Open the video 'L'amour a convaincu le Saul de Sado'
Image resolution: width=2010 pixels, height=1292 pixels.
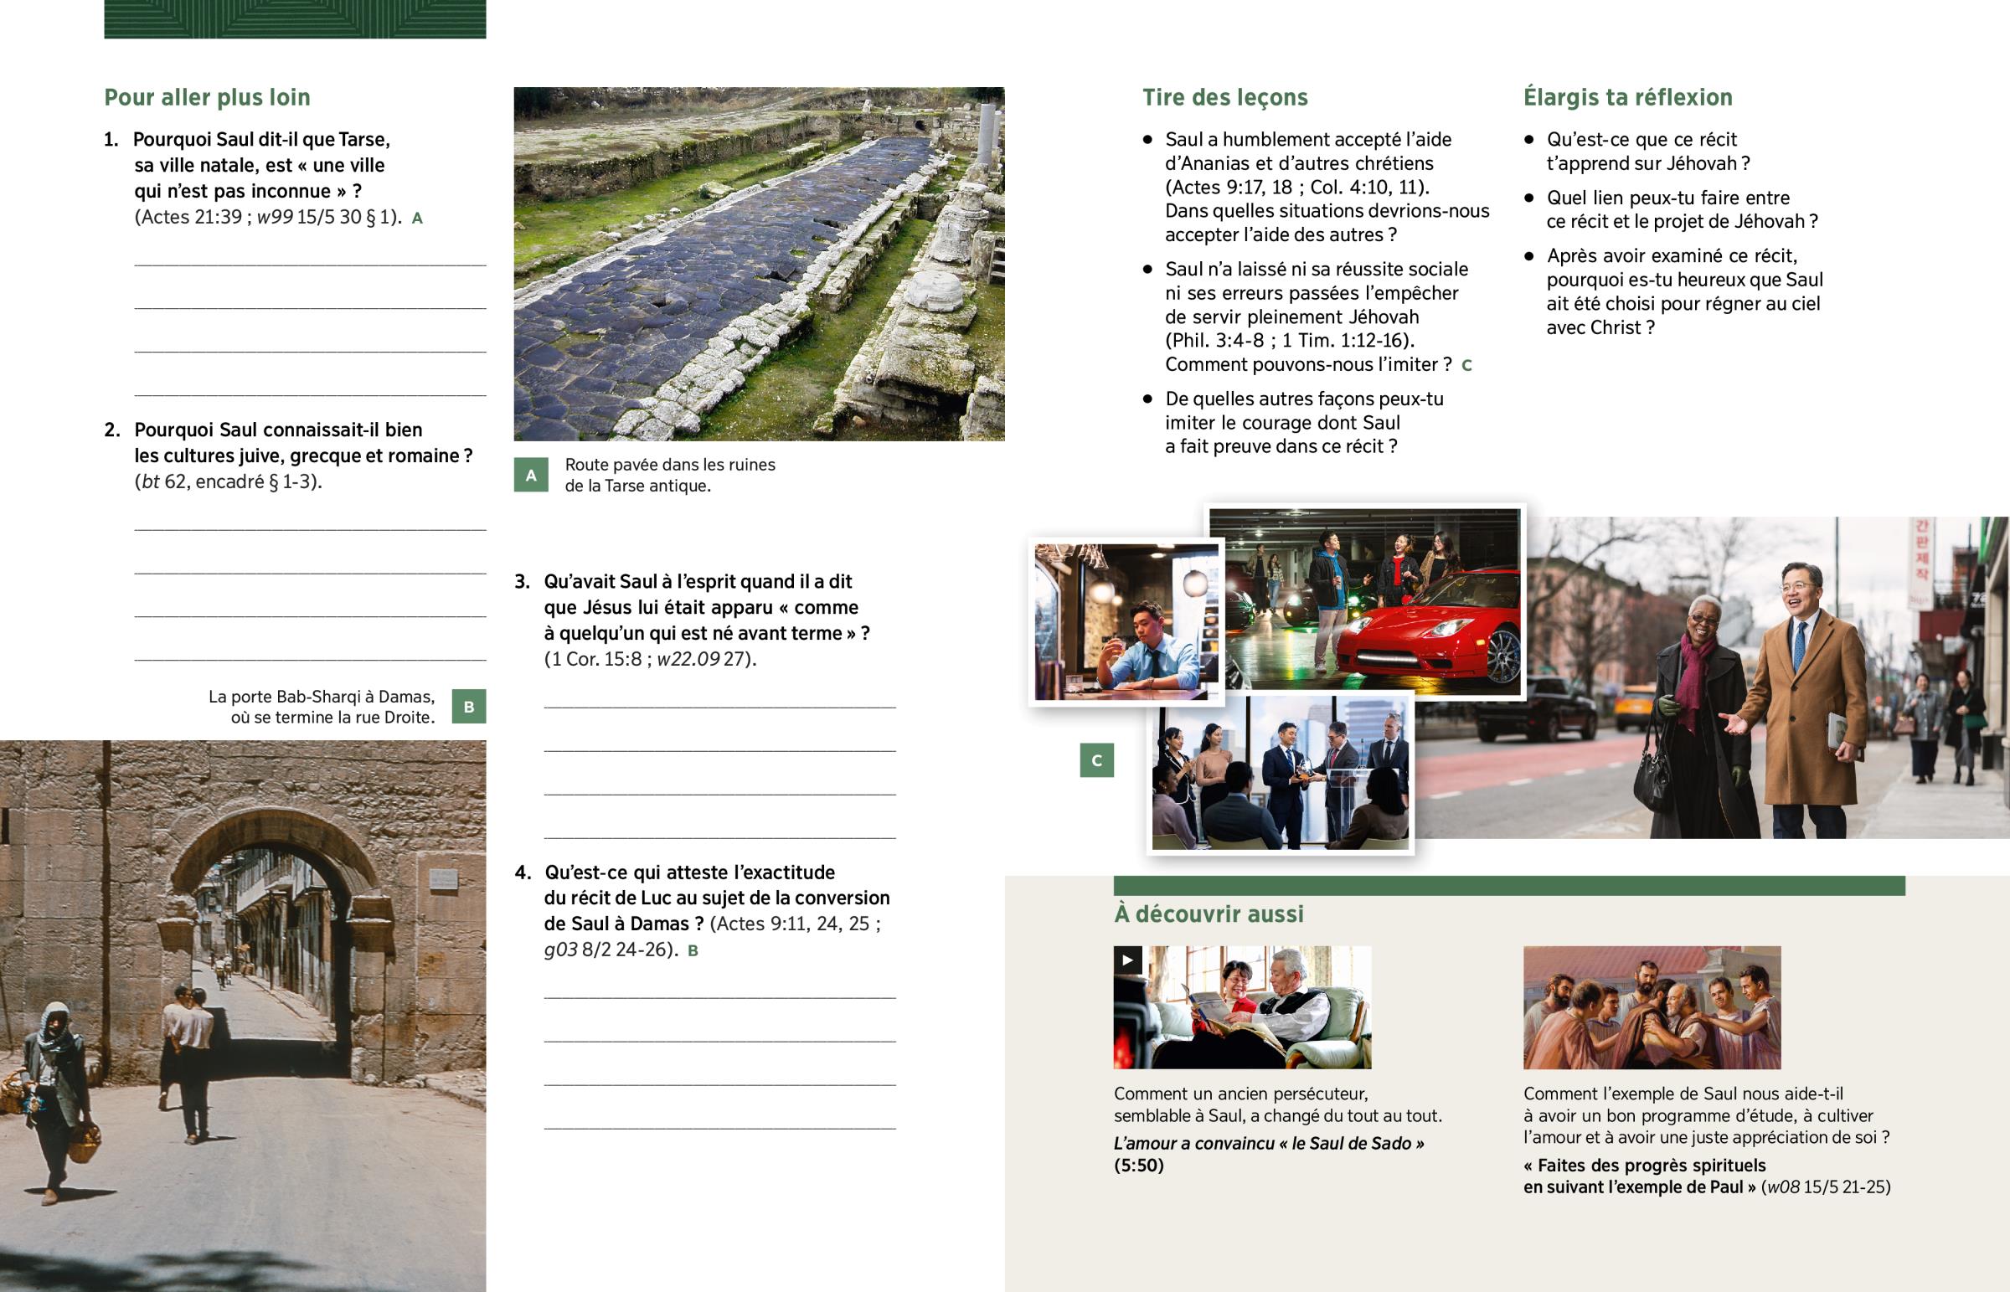(x=1268, y=1144)
